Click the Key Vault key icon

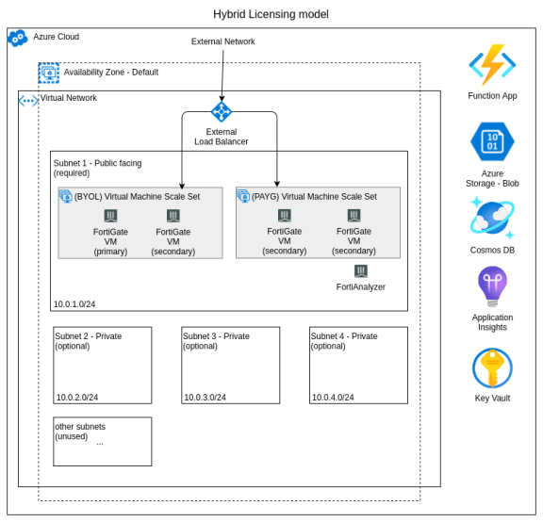[x=492, y=368]
